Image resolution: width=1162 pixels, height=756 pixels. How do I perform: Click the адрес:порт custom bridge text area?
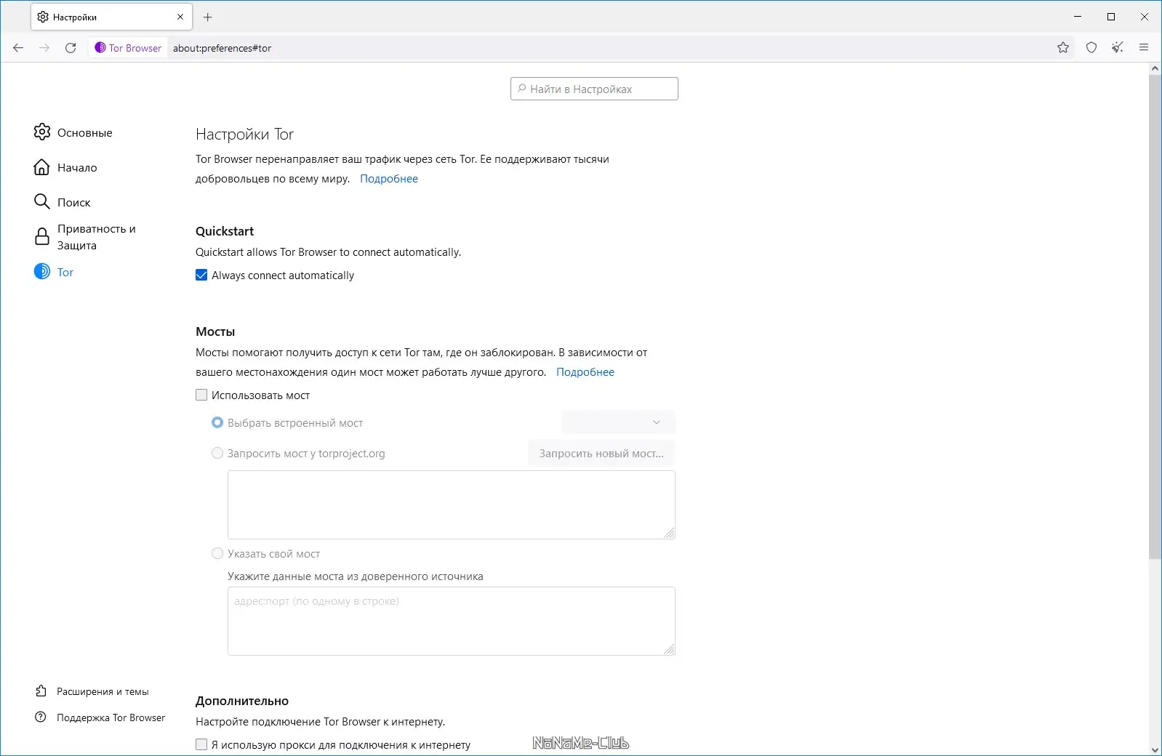(x=452, y=621)
